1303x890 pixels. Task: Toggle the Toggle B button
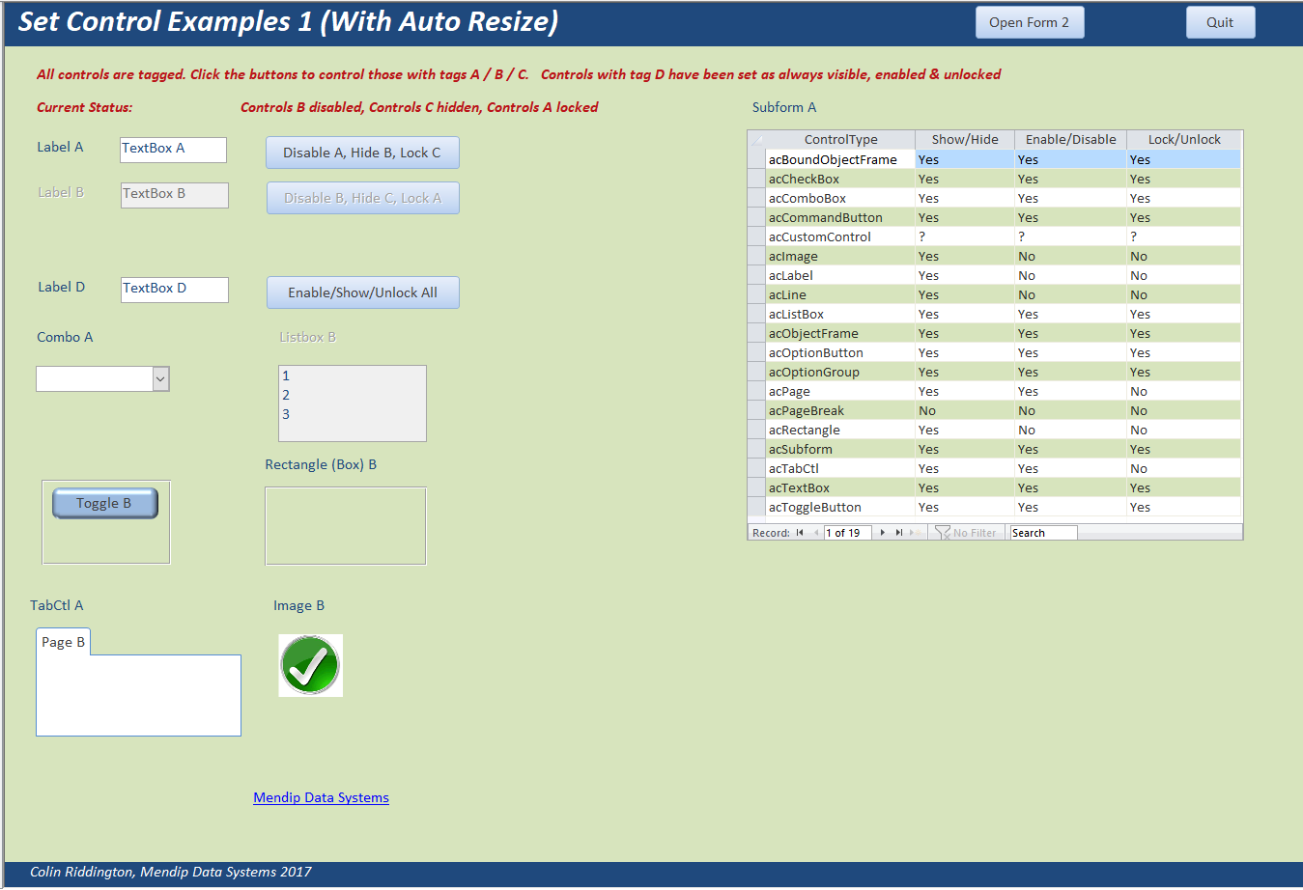coord(105,503)
